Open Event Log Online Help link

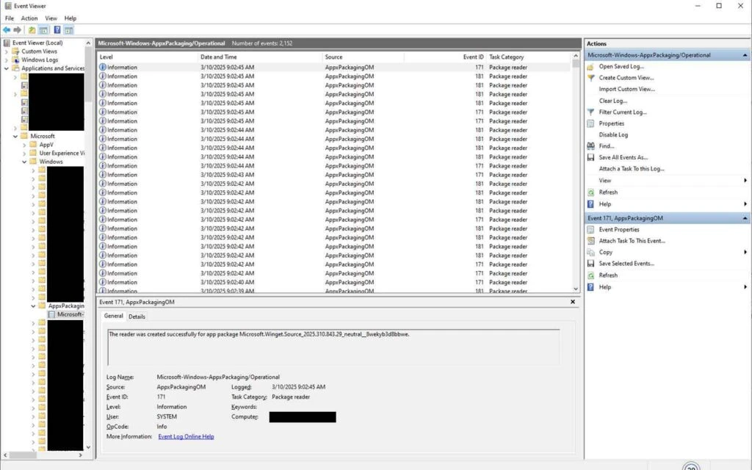click(185, 436)
